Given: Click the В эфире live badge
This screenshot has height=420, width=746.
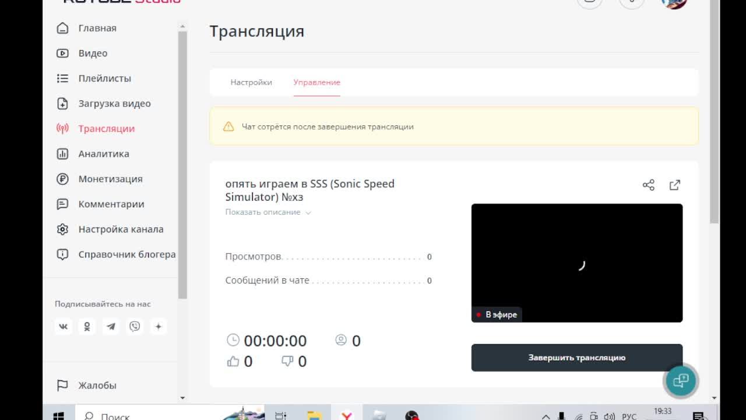Looking at the screenshot, I should click(497, 314).
